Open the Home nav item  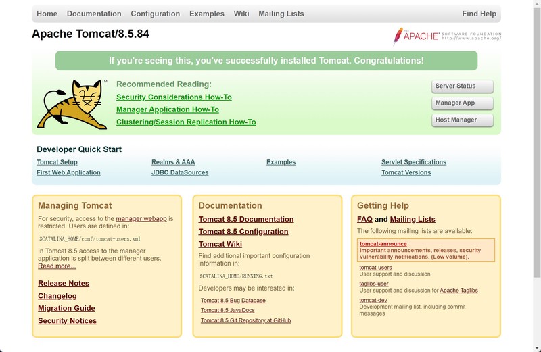[47, 14]
